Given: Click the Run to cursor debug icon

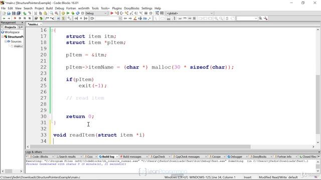Looking at the screenshot, I should [x=117, y=13].
